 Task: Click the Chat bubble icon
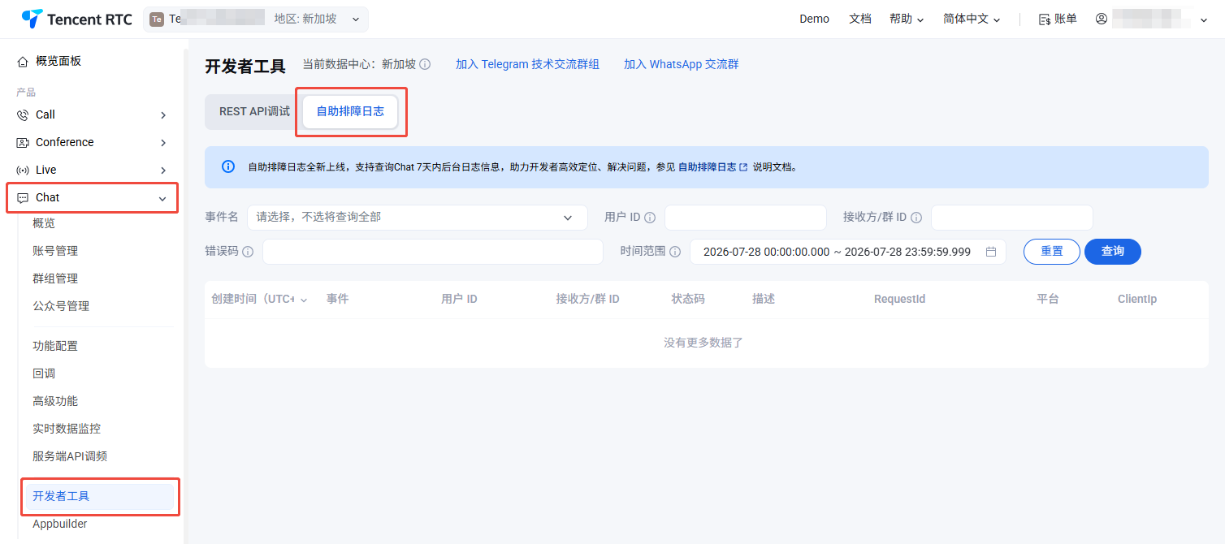click(23, 198)
